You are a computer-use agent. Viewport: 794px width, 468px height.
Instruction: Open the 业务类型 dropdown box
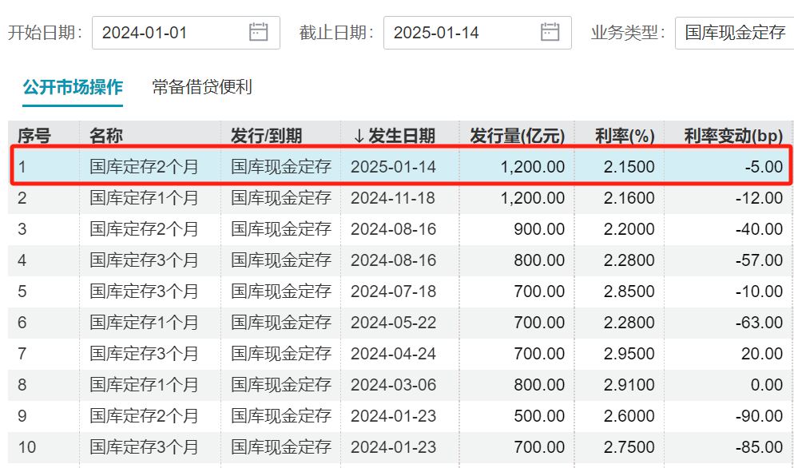click(734, 33)
